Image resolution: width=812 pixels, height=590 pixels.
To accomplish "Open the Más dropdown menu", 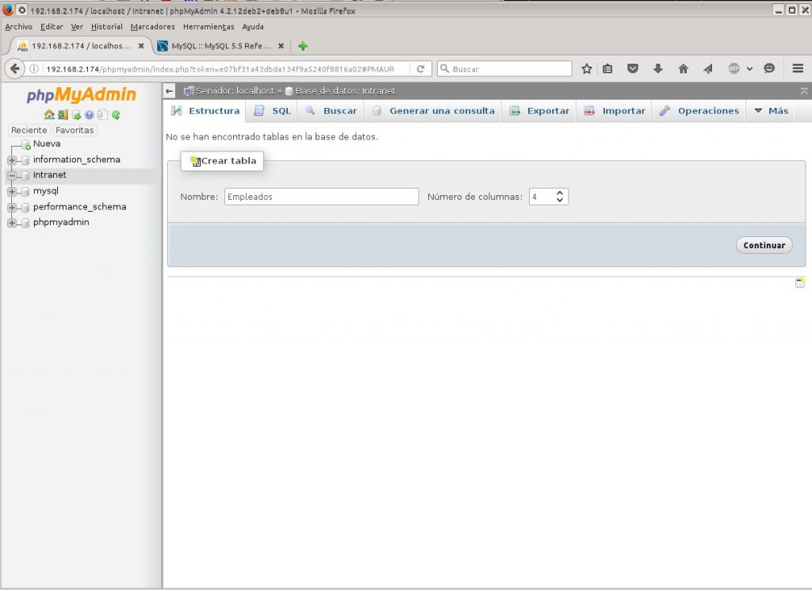I will [x=771, y=111].
